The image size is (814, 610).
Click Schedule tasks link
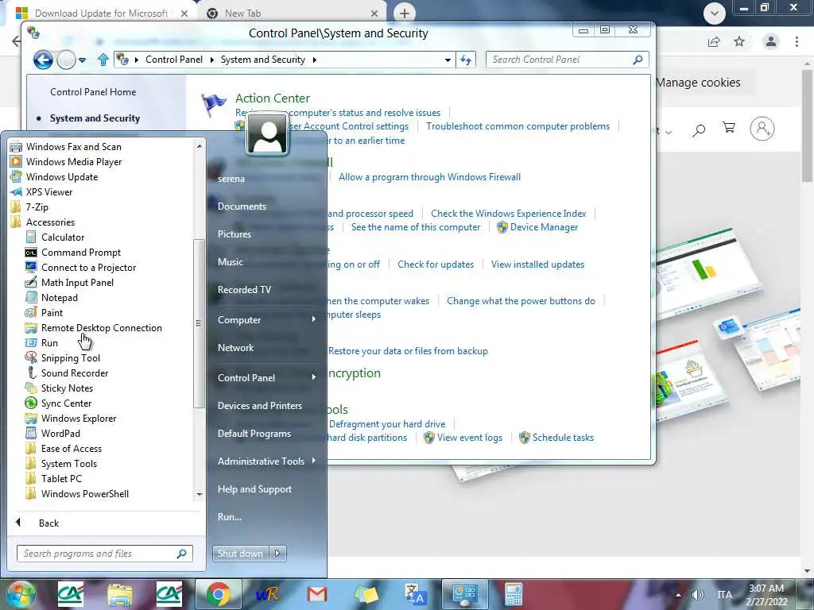564,438
